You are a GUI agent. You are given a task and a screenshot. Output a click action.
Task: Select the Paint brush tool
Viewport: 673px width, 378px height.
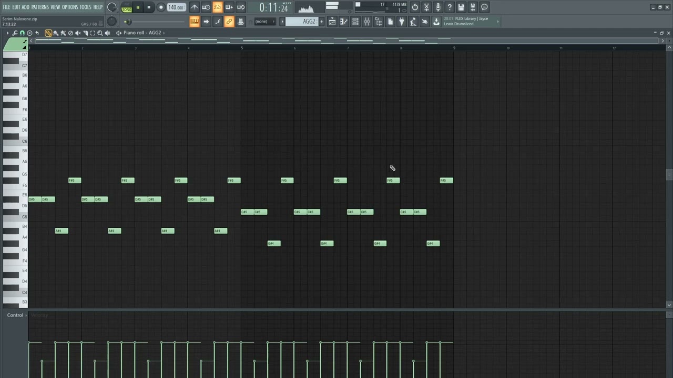(56, 33)
